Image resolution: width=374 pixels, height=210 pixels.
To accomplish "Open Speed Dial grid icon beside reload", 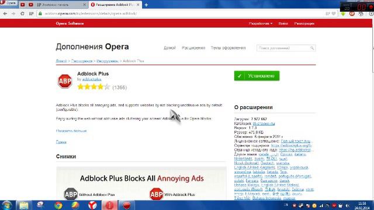I will tap(31, 14).
